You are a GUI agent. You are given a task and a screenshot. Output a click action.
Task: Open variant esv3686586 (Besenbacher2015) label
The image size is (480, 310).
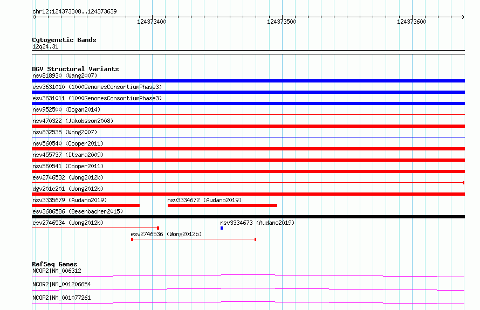(x=78, y=211)
